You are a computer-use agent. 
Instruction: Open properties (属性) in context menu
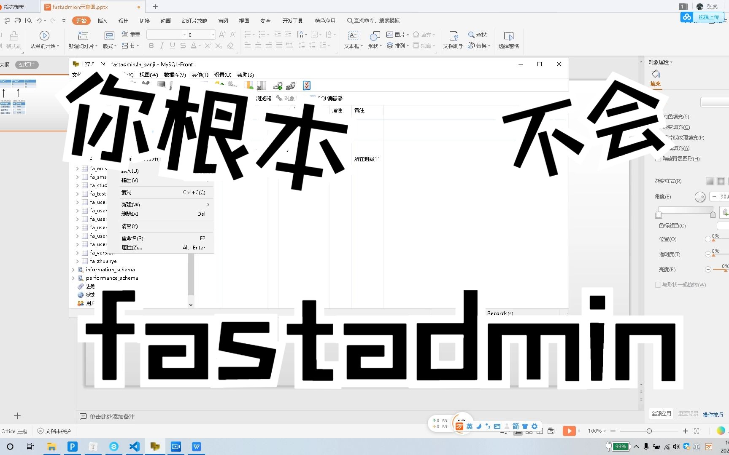[x=161, y=248]
